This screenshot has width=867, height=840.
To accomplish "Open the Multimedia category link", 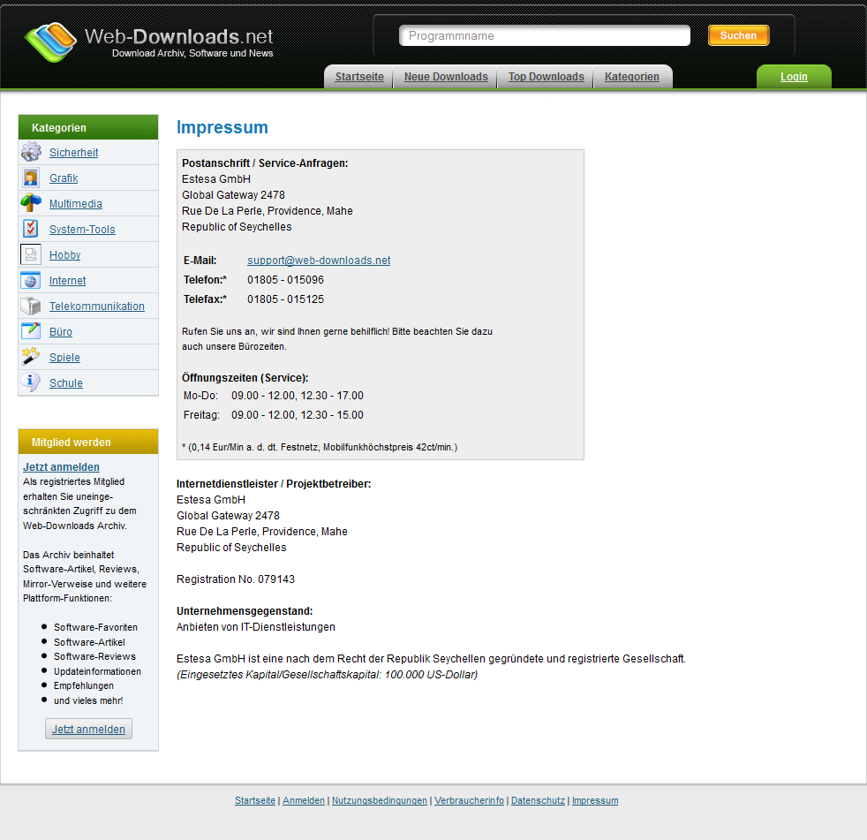I will [x=76, y=203].
